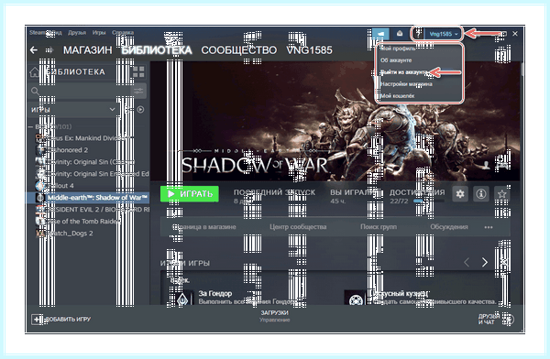Select Мой профиль in account menu

pos(398,49)
